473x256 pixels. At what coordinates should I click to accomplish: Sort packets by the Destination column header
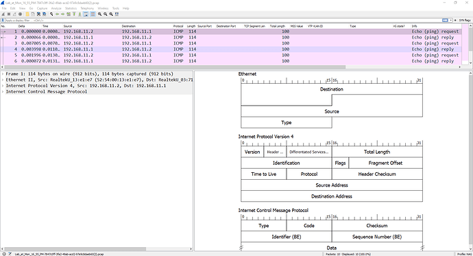pos(147,26)
